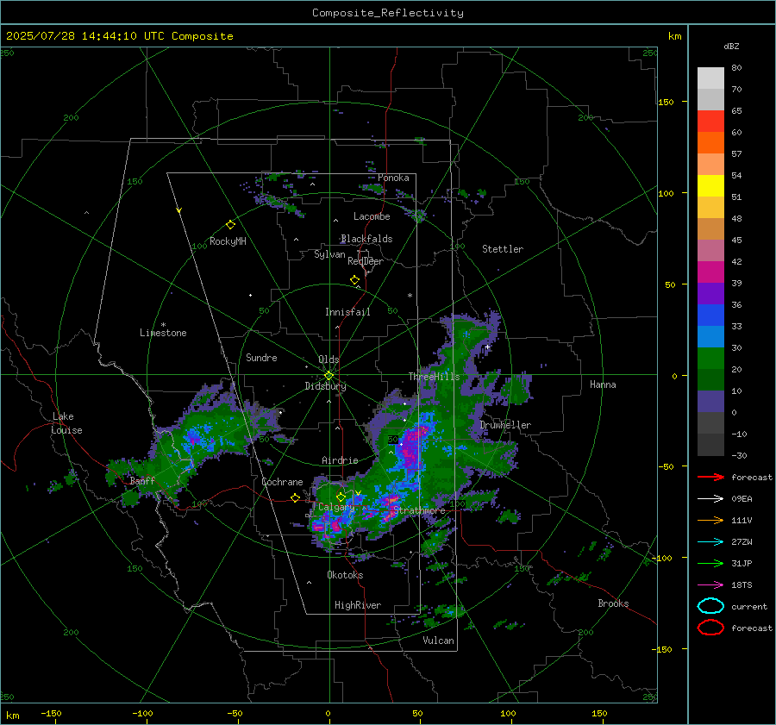This screenshot has width=776, height=725.
Task: Click the Calgary city label
Action: tap(336, 507)
